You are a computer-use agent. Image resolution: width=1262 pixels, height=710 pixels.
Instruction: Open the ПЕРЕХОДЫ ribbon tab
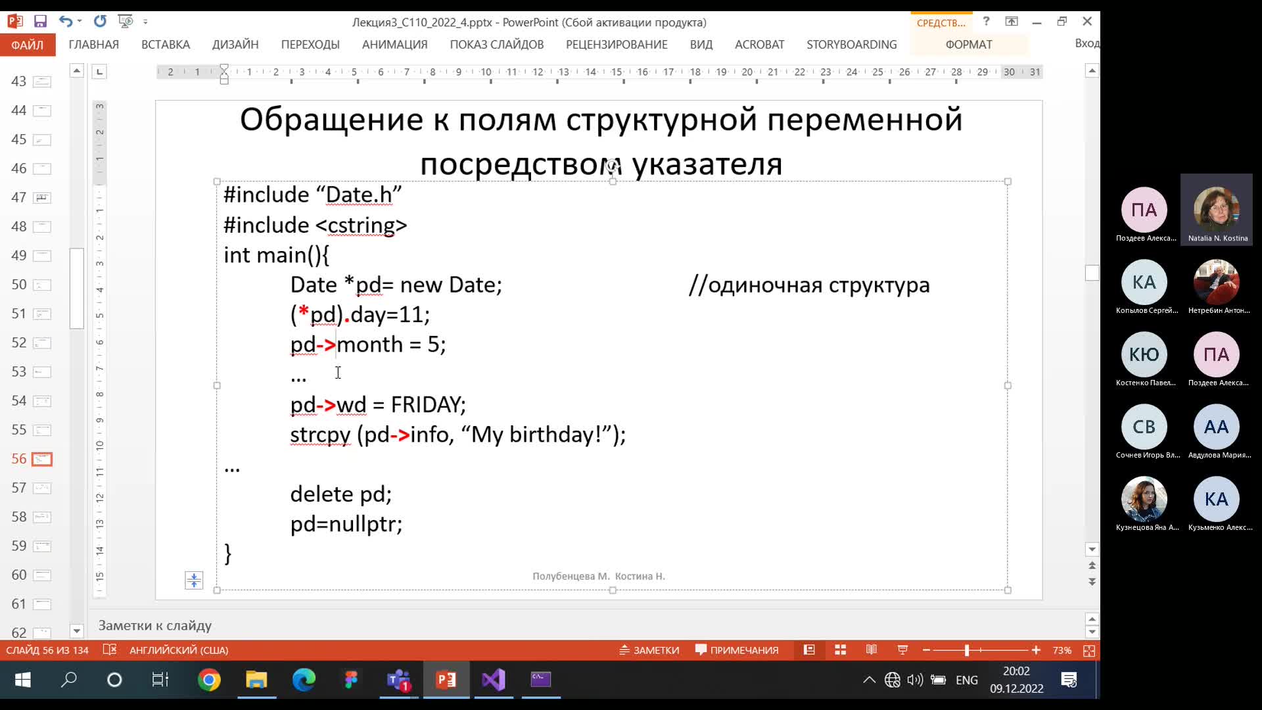(x=310, y=45)
